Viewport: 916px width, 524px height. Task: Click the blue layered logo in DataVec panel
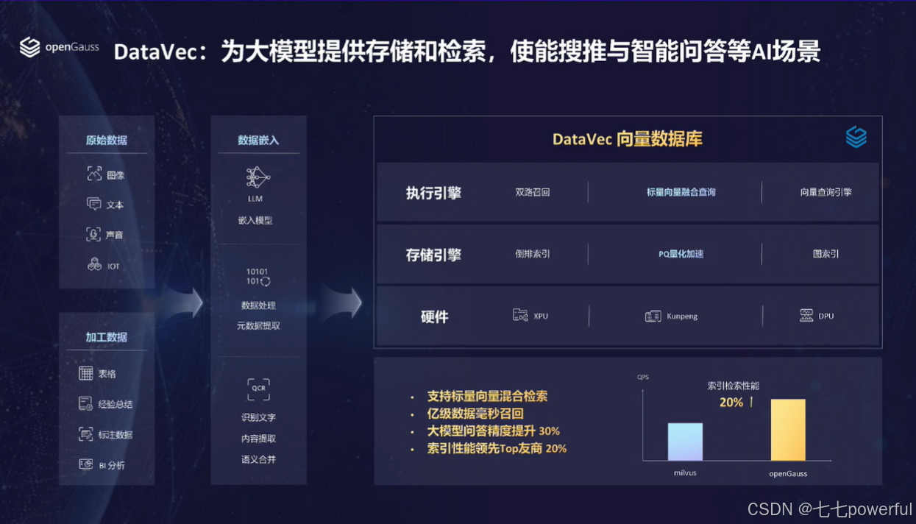856,137
